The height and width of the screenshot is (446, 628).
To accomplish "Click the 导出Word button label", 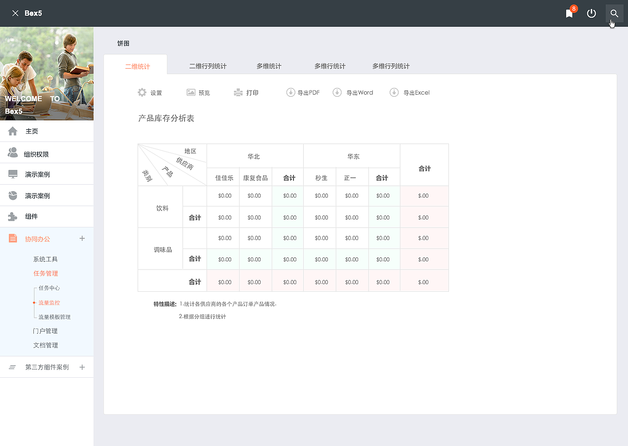I will coord(360,93).
